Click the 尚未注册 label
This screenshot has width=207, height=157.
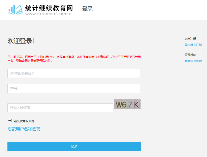coord(190,39)
